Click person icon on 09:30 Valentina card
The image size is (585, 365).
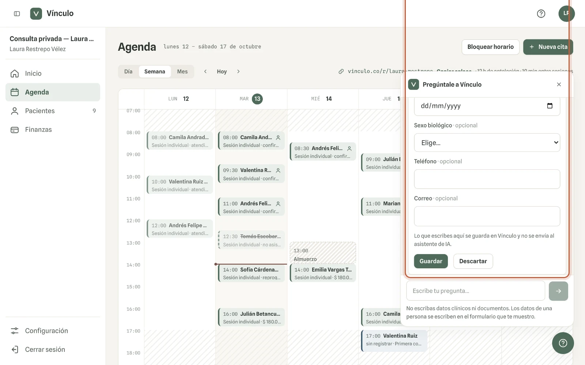278,170
